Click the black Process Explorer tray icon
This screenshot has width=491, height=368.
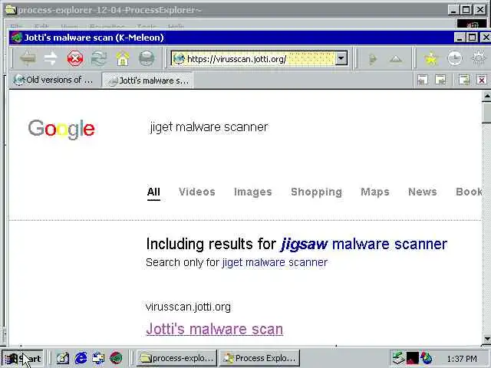point(413,358)
